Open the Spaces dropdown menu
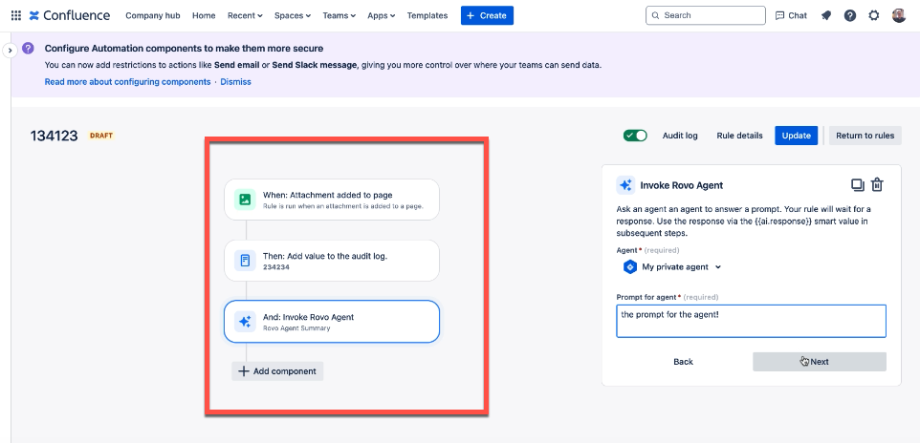This screenshot has width=920, height=443. coord(293,15)
